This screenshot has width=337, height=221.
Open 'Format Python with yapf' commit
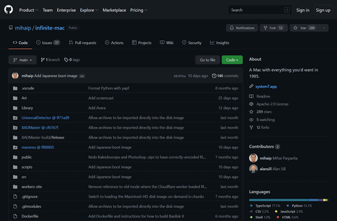[108, 88]
